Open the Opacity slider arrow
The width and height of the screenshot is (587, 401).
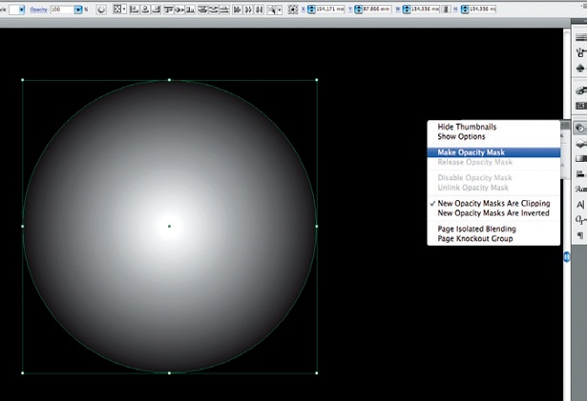click(x=78, y=10)
